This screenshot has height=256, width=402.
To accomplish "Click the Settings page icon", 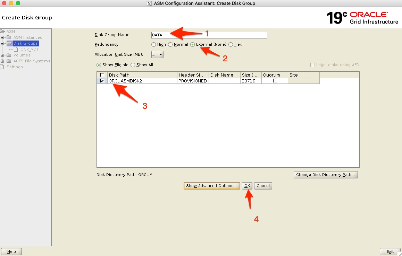I will click(2, 67).
